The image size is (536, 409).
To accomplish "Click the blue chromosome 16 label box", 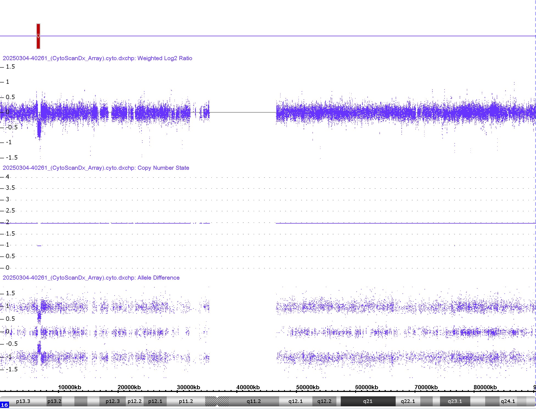I will point(4,405).
